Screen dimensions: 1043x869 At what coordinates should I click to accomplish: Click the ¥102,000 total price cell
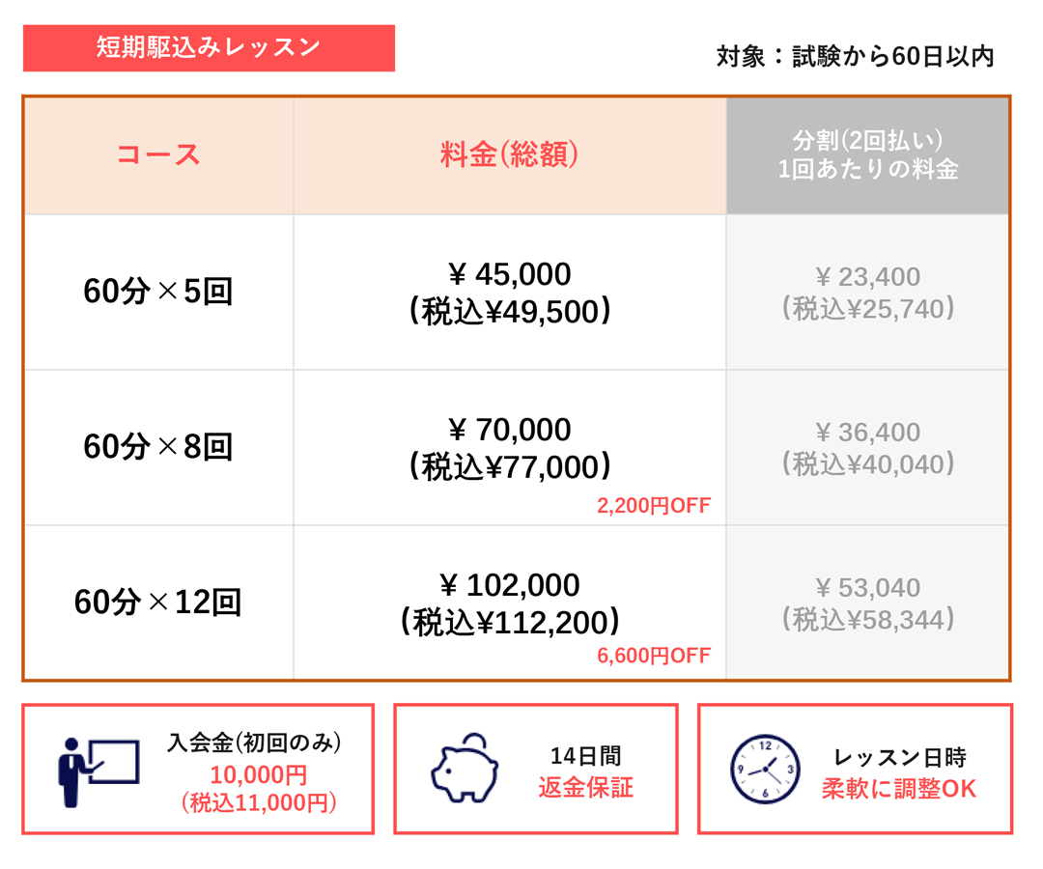click(510, 603)
